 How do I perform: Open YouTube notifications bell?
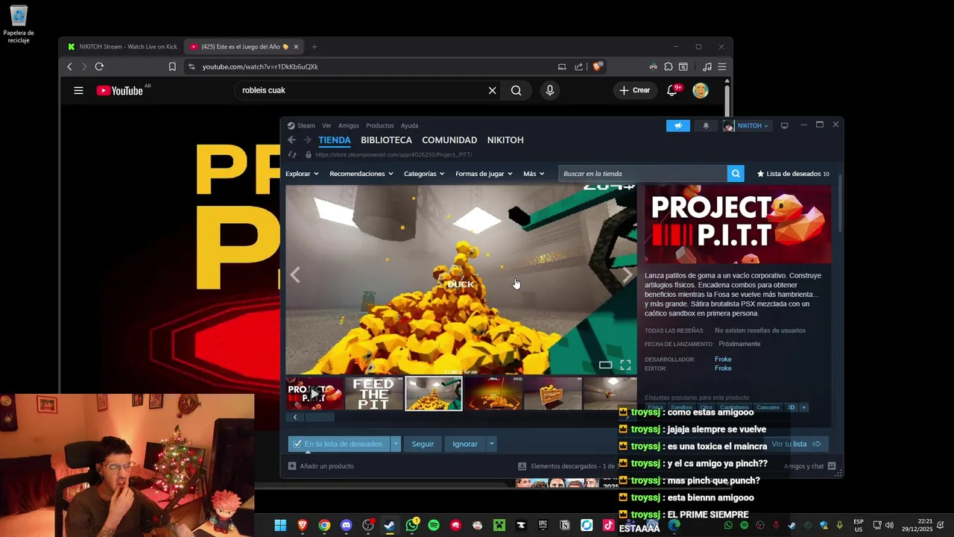tap(672, 90)
